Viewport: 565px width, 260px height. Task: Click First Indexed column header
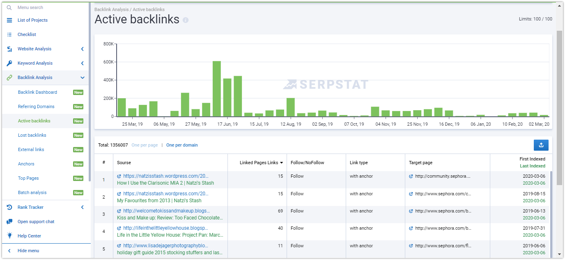point(533,159)
